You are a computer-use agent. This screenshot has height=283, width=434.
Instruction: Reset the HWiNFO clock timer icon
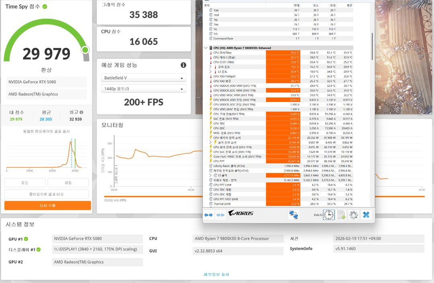[x=328, y=215]
